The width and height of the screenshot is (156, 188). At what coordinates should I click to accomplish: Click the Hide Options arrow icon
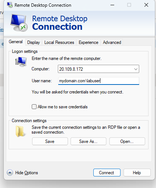coord(10,173)
